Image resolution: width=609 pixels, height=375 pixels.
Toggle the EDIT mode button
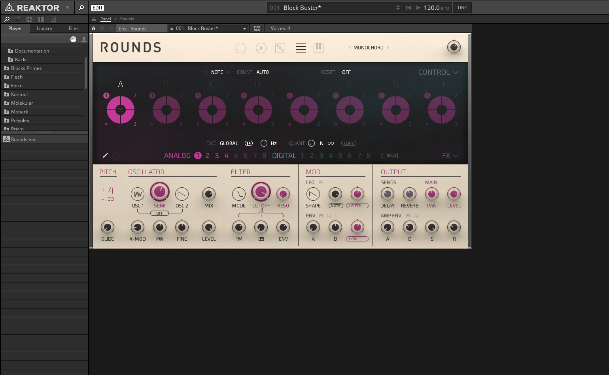click(x=97, y=8)
